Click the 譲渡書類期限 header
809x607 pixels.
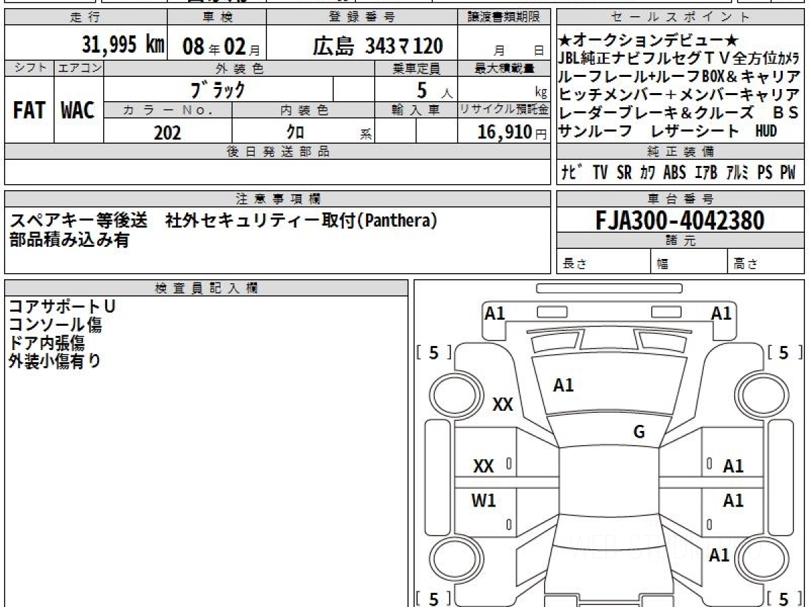[x=504, y=18]
